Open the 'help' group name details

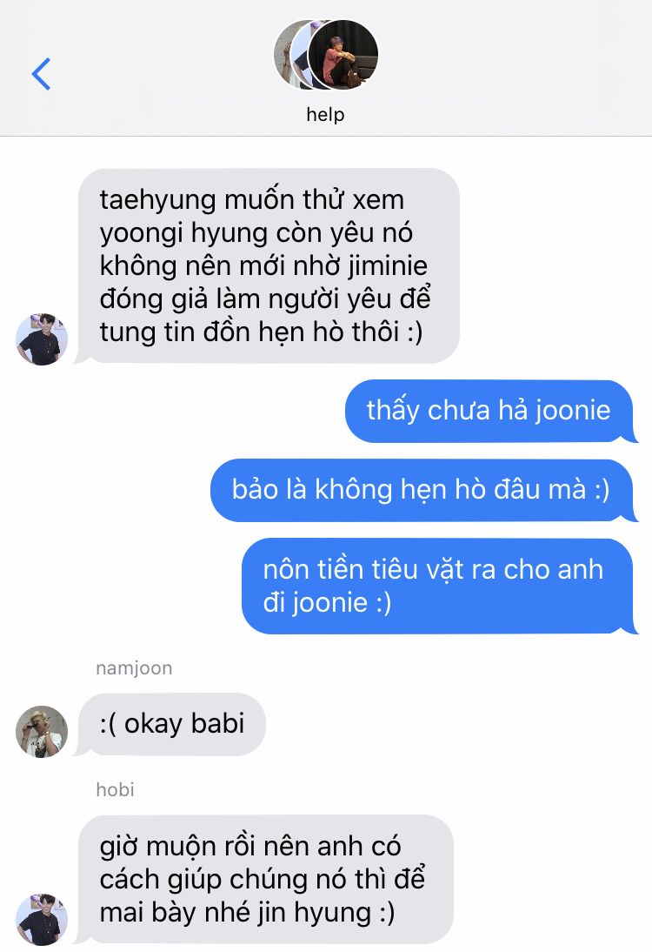click(326, 114)
